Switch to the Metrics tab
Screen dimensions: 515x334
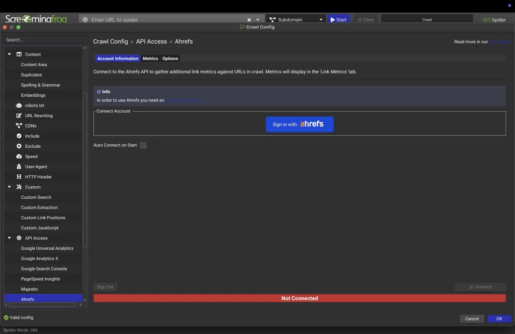coord(150,58)
